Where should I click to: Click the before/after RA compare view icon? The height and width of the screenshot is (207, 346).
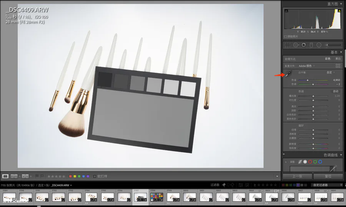[x=14, y=176]
